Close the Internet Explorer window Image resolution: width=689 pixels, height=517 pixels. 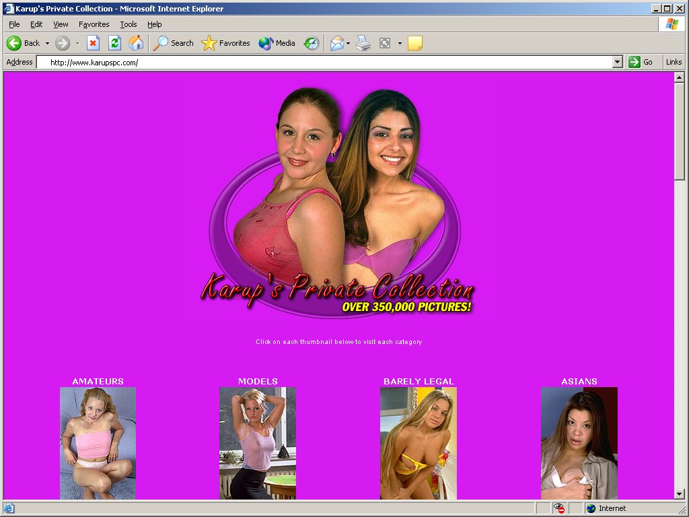click(x=679, y=8)
